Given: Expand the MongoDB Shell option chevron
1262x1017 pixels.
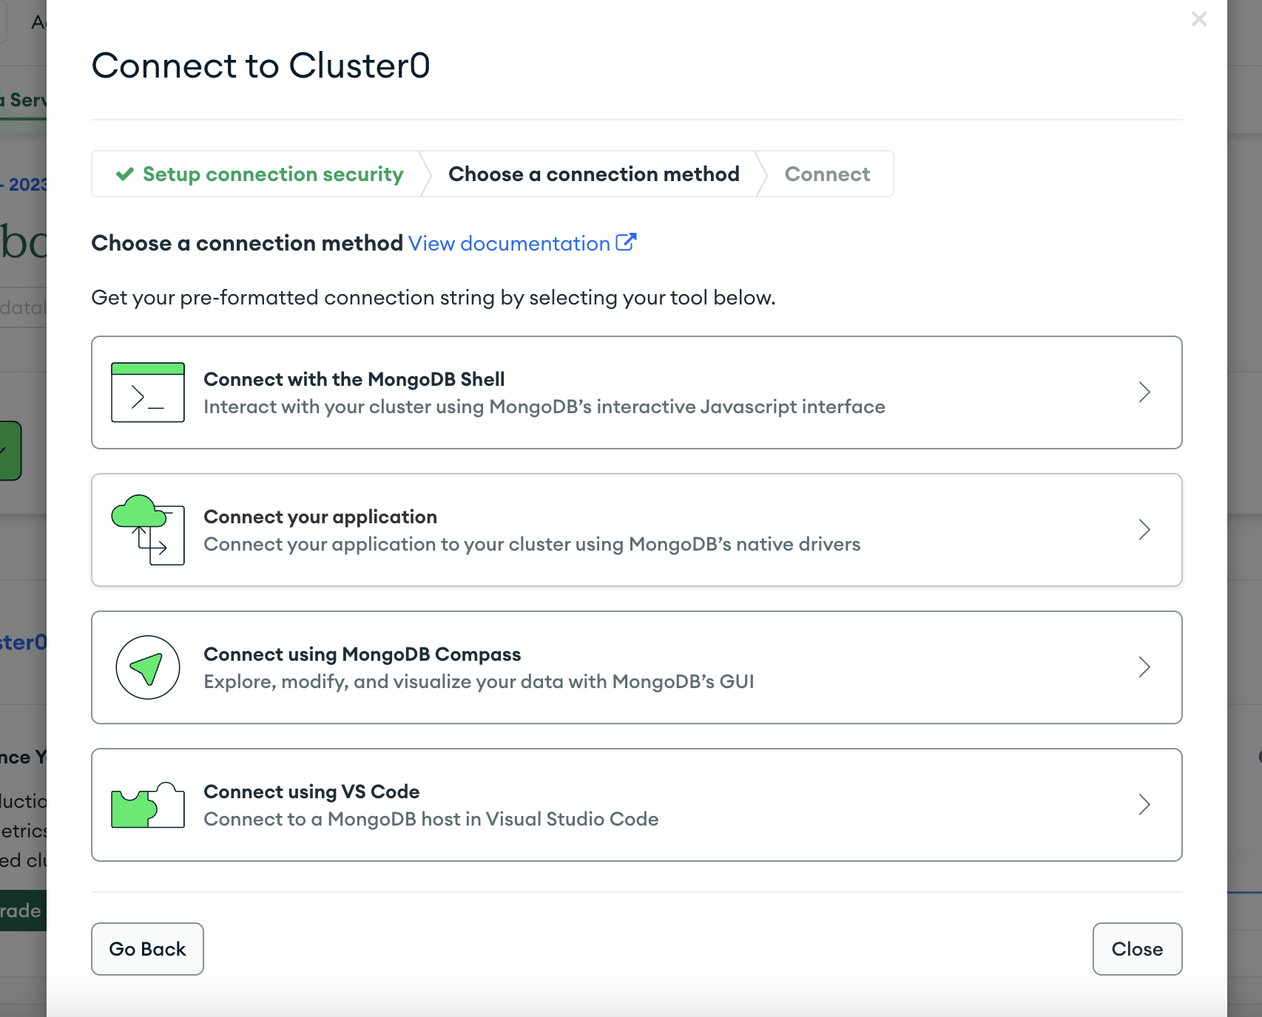Looking at the screenshot, I should click(1144, 392).
